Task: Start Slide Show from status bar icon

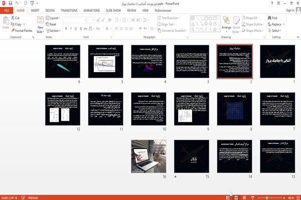Action: coord(253,197)
